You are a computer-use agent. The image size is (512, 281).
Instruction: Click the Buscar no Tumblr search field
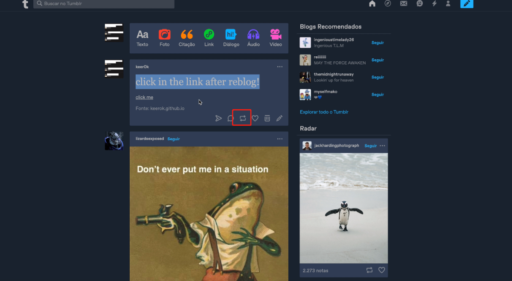pos(104,4)
